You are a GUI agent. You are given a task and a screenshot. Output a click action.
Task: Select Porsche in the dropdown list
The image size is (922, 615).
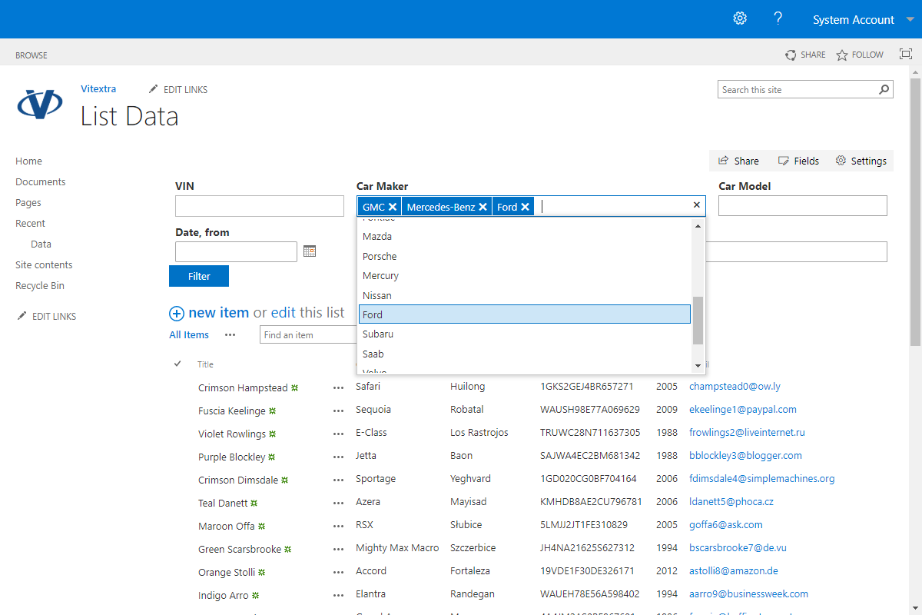525,256
